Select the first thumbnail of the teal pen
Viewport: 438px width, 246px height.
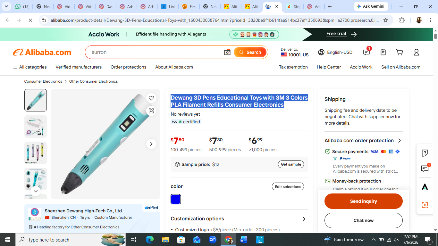[x=36, y=100]
